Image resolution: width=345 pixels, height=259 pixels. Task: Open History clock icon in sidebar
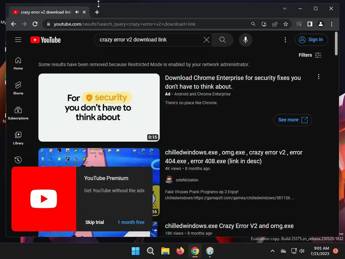pyautogui.click(x=18, y=160)
